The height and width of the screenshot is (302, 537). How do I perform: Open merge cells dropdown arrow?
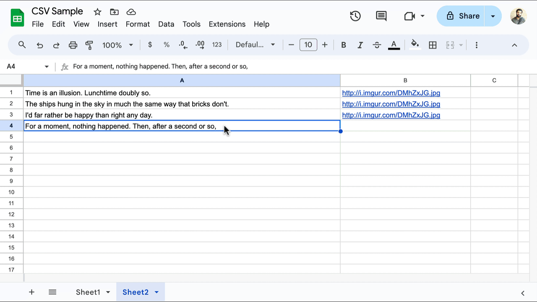pos(461,45)
